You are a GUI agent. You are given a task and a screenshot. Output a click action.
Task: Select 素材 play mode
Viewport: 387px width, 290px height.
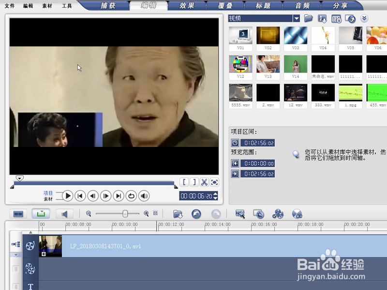[48, 199]
